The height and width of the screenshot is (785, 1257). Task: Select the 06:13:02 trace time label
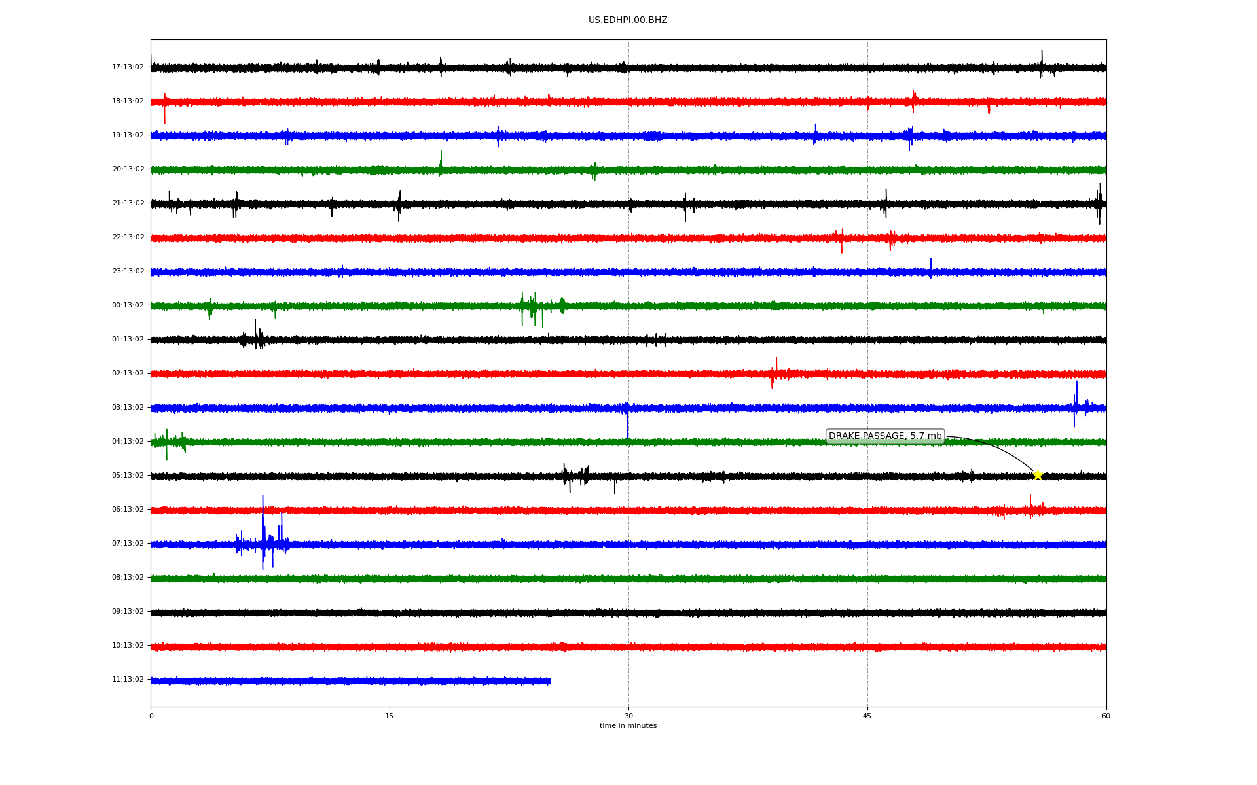click(128, 509)
